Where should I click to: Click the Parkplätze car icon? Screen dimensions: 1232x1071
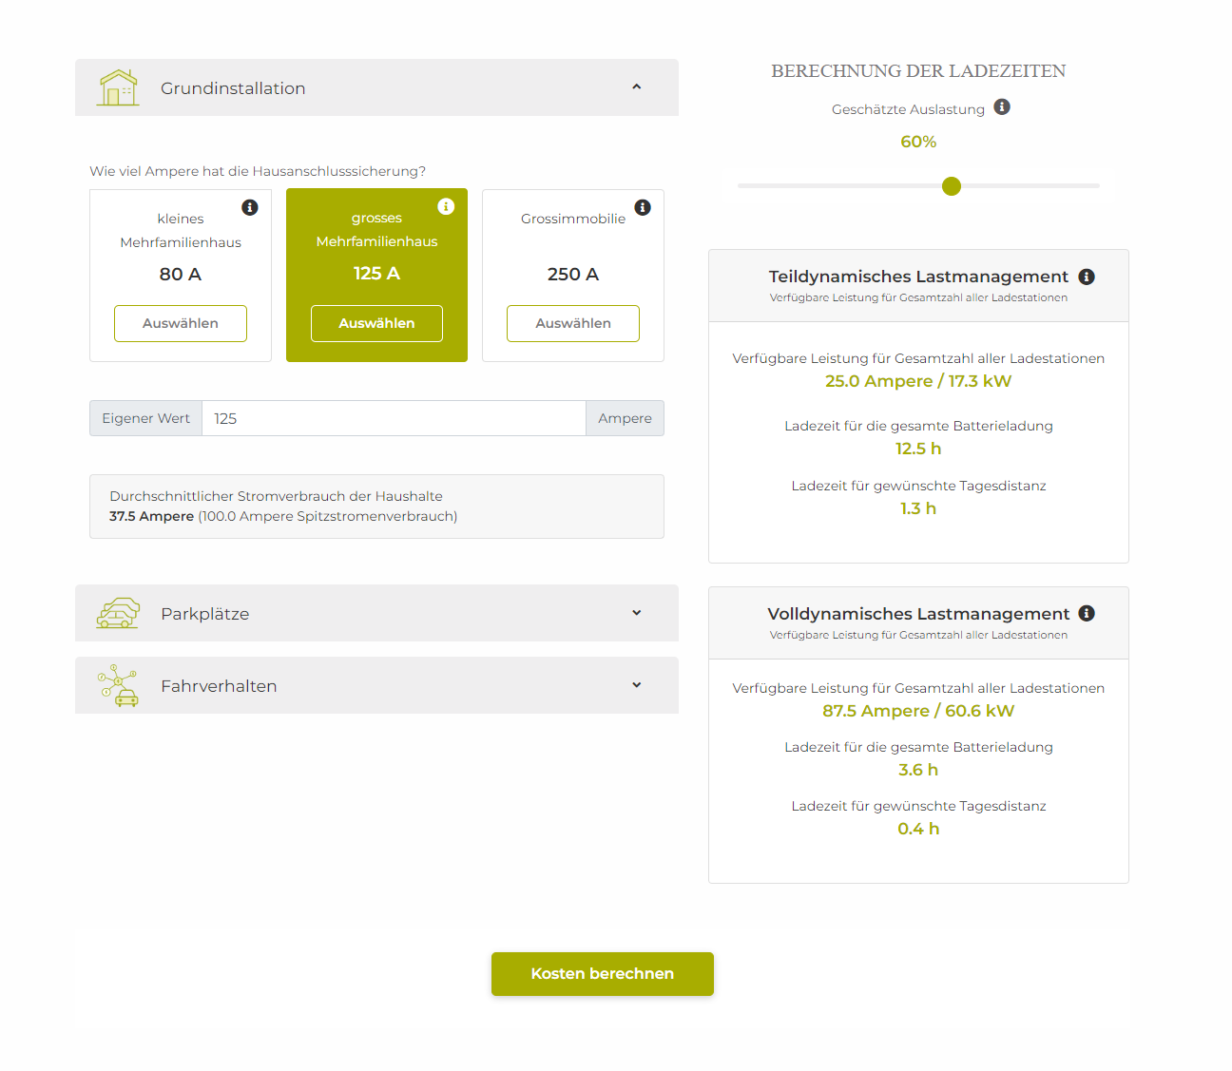[117, 613]
